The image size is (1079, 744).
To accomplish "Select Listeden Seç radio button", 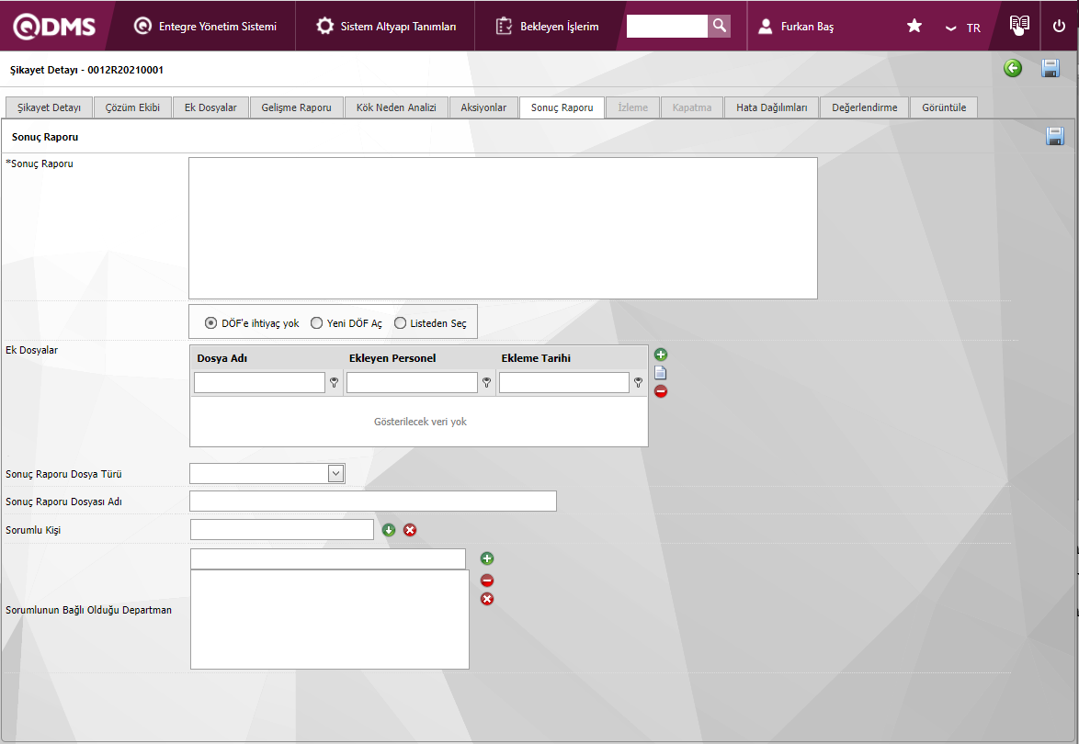I will 400,323.
